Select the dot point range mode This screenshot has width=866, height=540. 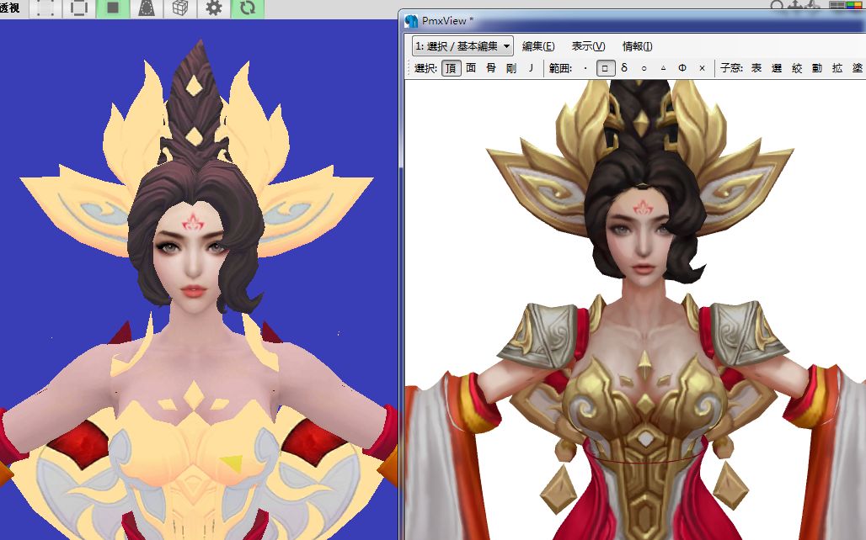585,68
